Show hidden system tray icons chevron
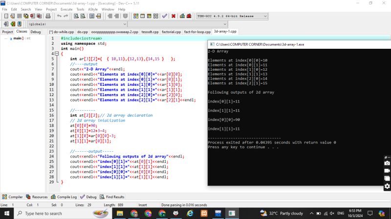Image resolution: width=391 pixels, height=219 pixels. (x=311, y=213)
